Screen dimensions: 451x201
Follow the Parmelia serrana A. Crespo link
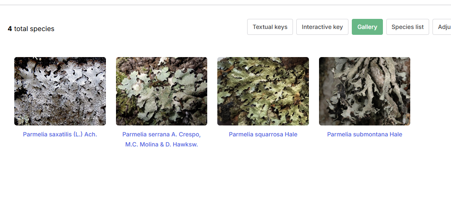point(161,134)
